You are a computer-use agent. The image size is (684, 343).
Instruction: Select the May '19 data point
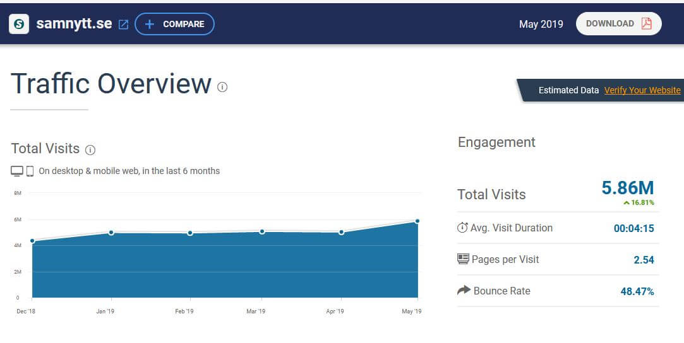click(417, 221)
